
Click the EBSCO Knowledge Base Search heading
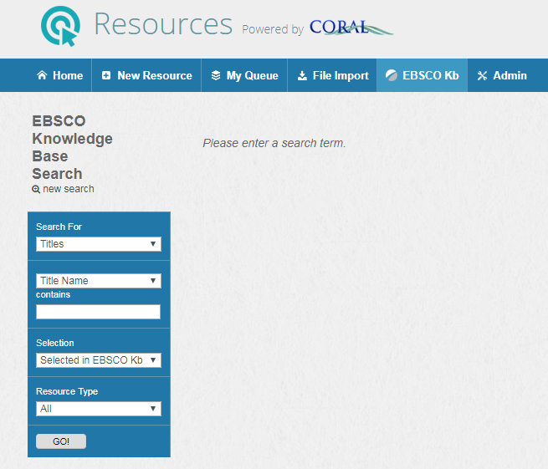[x=72, y=147]
